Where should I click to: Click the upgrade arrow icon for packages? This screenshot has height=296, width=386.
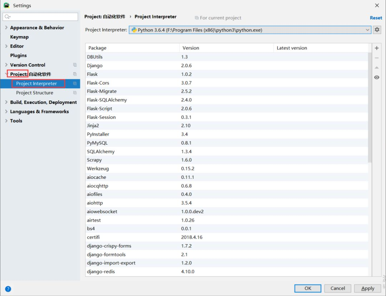tap(377, 67)
